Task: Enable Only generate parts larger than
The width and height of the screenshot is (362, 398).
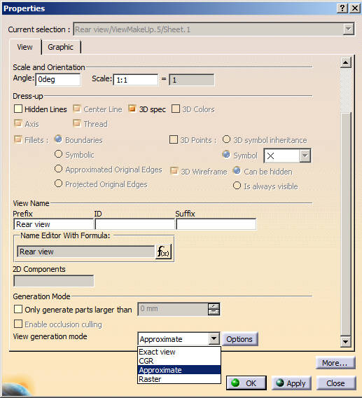Action: pos(18,310)
